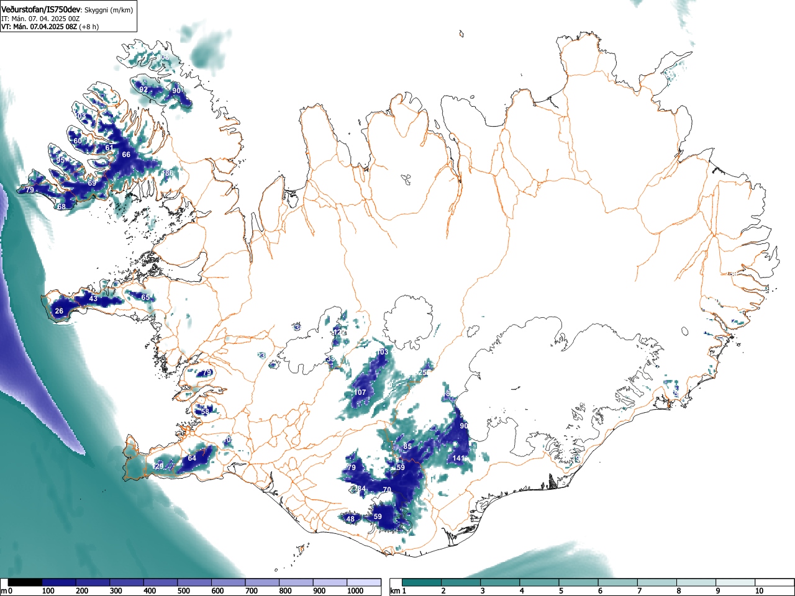The image size is (795, 596).
Task: Click the visibility value 65 on the map
Action: 145,297
